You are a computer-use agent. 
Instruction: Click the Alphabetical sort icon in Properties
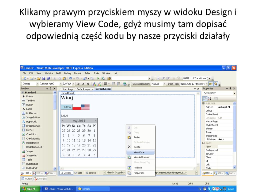[210, 98]
